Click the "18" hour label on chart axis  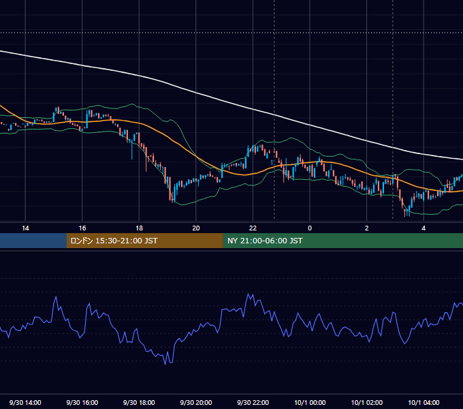[139, 228]
